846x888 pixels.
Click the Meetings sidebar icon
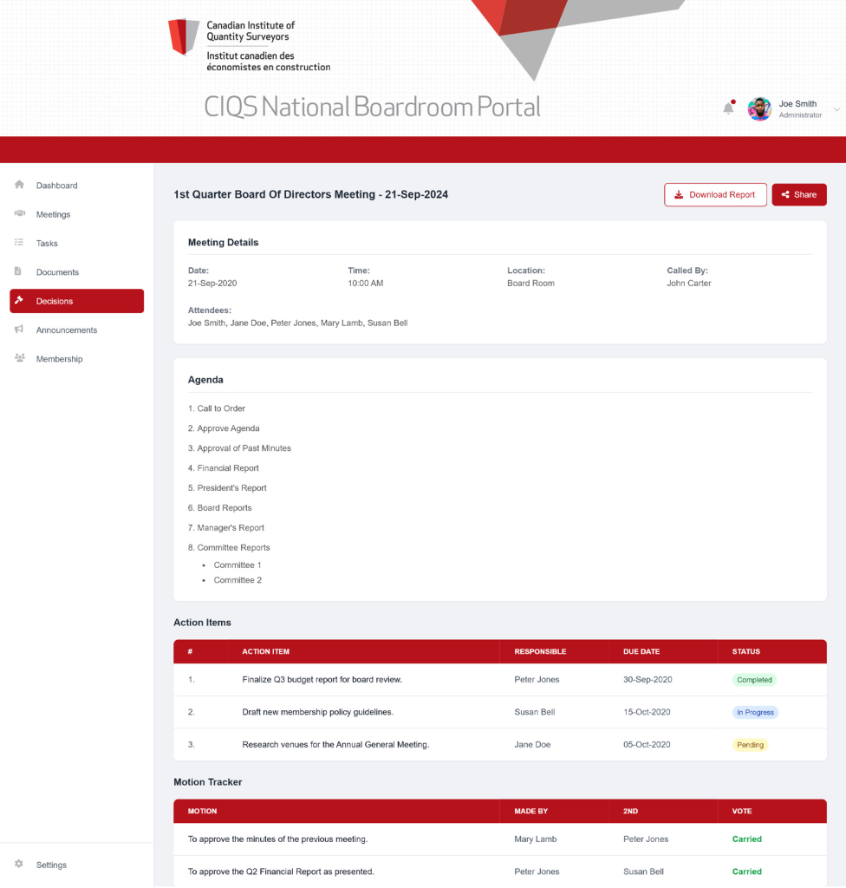[19, 213]
